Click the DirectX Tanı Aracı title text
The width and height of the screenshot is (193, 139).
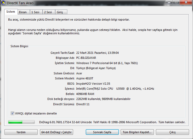(20, 3)
